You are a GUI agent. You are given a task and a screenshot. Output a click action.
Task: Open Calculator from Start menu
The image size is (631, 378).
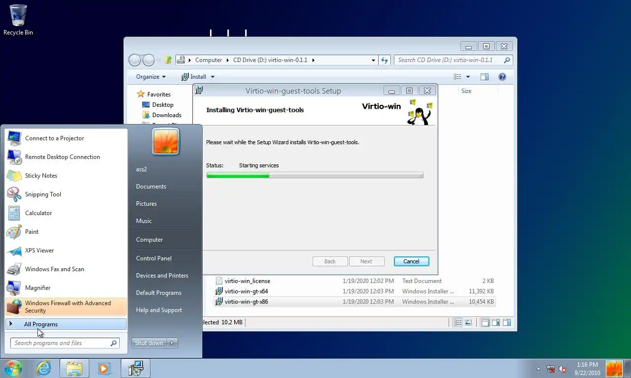coord(66,213)
